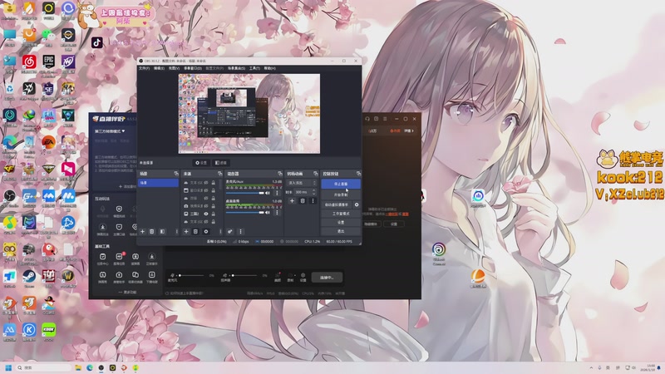Open Epic Games Launcher desktop icon

[x=48, y=63]
